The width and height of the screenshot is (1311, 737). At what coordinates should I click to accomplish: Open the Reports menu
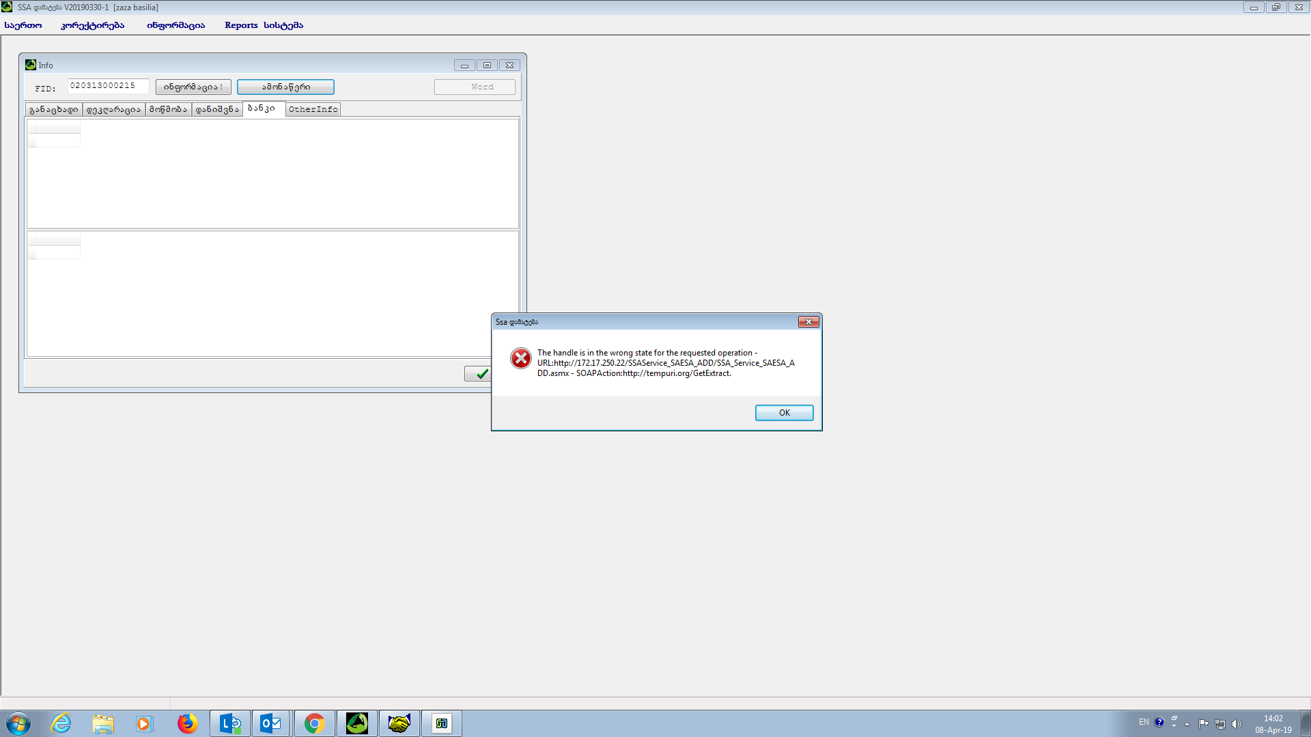[241, 25]
